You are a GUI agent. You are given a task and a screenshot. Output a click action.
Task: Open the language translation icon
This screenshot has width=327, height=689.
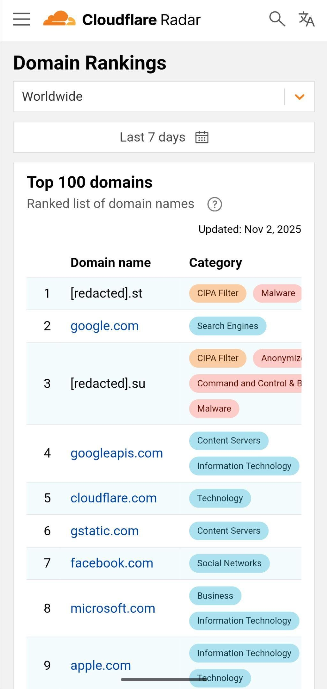(306, 19)
